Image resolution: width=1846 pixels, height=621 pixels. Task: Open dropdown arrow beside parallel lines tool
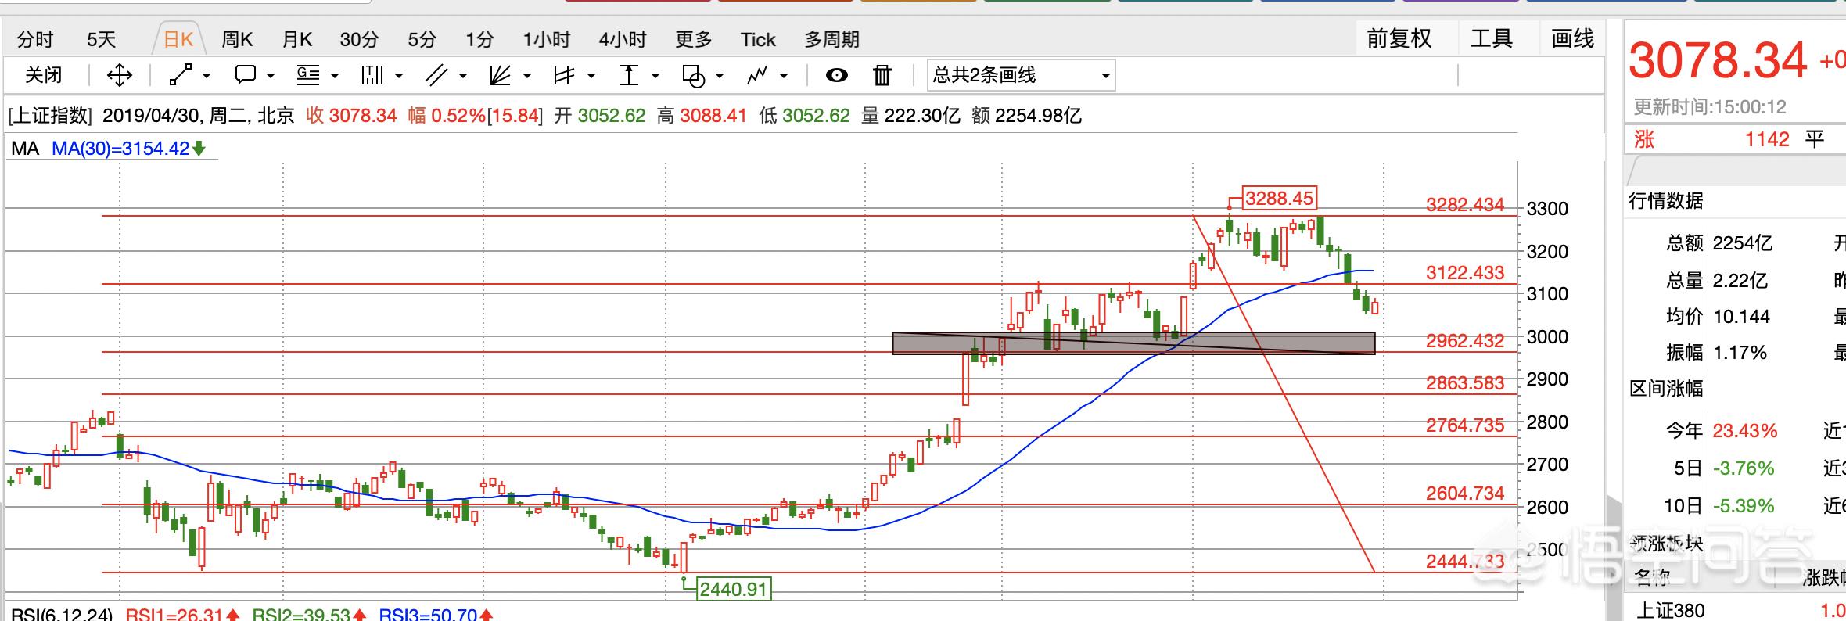(x=463, y=76)
